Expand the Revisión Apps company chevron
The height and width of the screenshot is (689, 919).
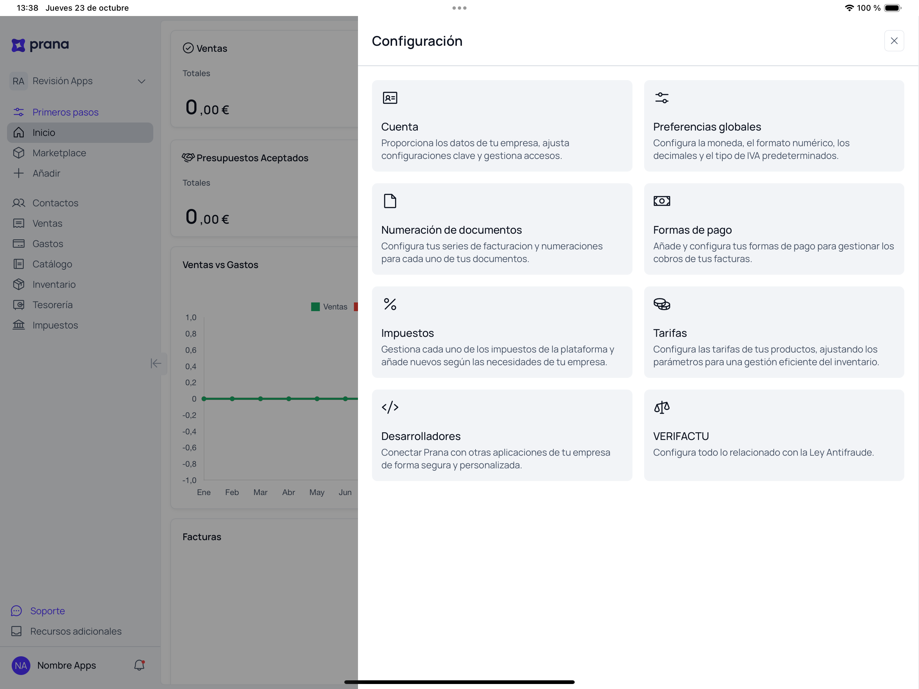point(141,81)
